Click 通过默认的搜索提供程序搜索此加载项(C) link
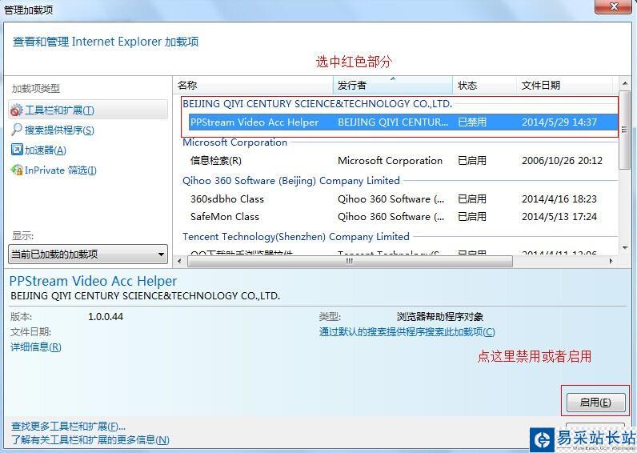This screenshot has width=637, height=453. tap(407, 332)
